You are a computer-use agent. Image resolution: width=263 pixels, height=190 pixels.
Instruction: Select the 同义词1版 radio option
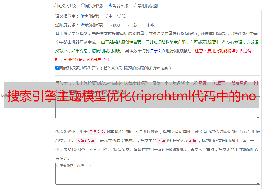click(x=55, y=5)
